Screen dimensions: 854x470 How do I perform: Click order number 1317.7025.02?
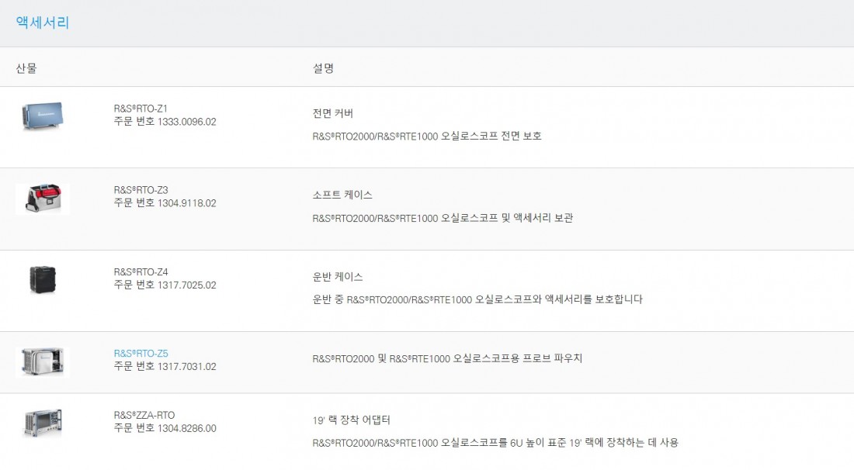click(187, 285)
